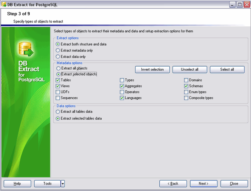Choose Extract all objects
The image size is (251, 191).
(58, 68)
